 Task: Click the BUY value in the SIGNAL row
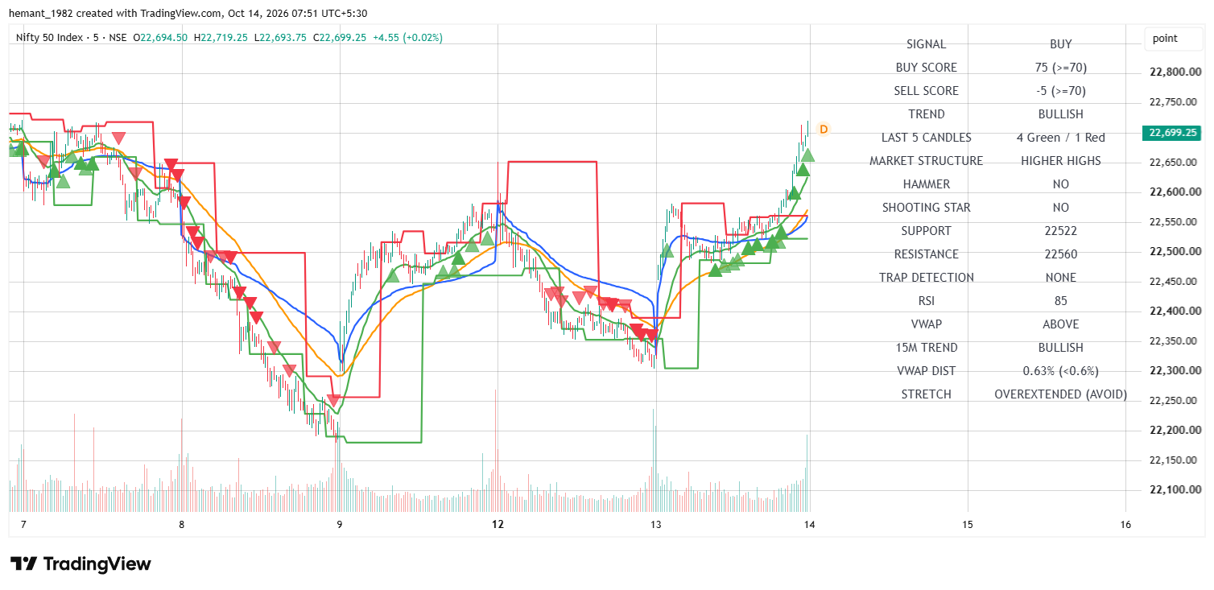click(x=1061, y=44)
